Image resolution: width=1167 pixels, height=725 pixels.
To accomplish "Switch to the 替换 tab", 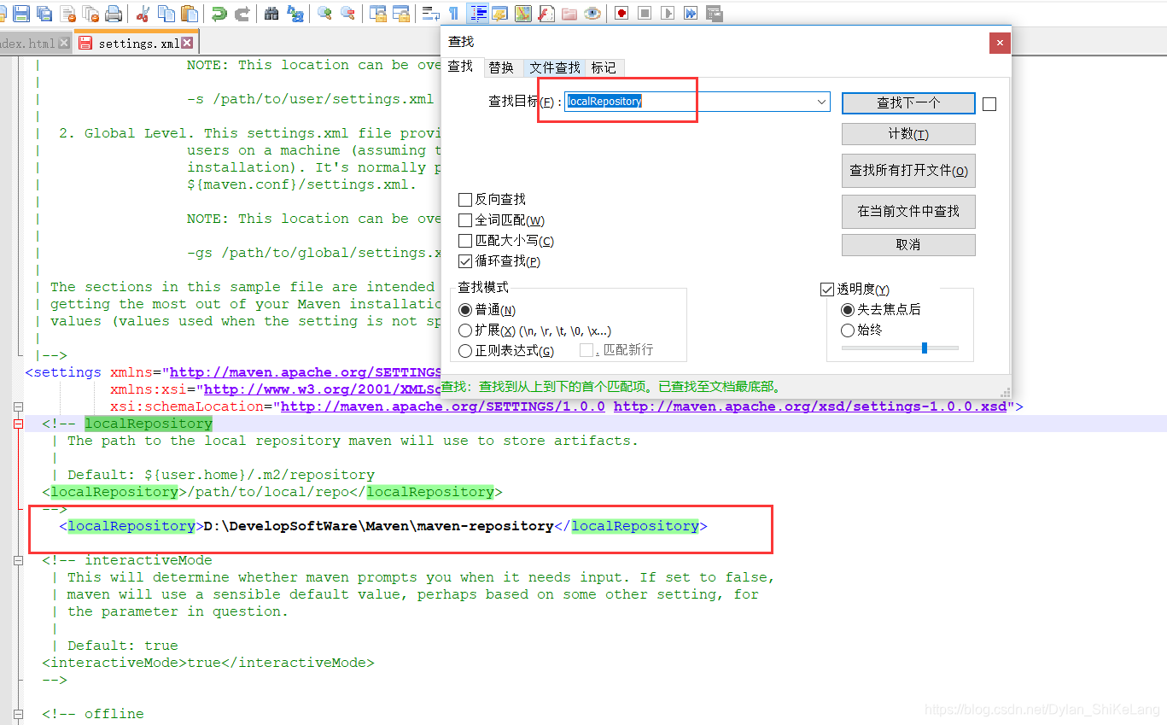I will tap(501, 67).
